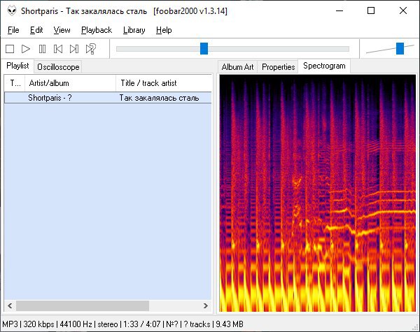The width and height of the screenshot is (420, 332).
Task: Open the Library menu
Action: click(x=134, y=30)
